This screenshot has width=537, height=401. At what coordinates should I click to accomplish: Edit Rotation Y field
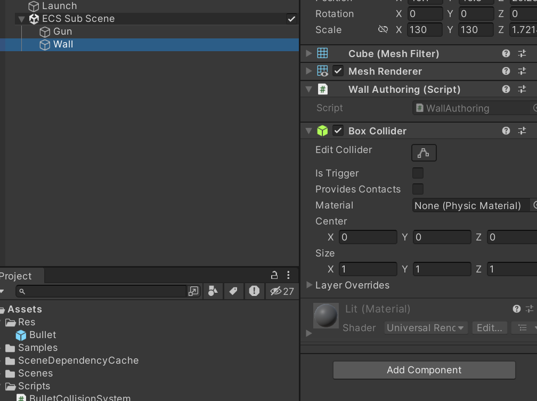tap(476, 14)
